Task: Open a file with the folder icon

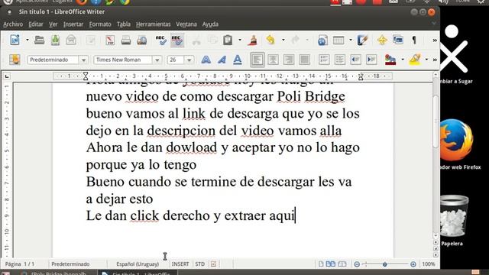Action: pos(39,40)
